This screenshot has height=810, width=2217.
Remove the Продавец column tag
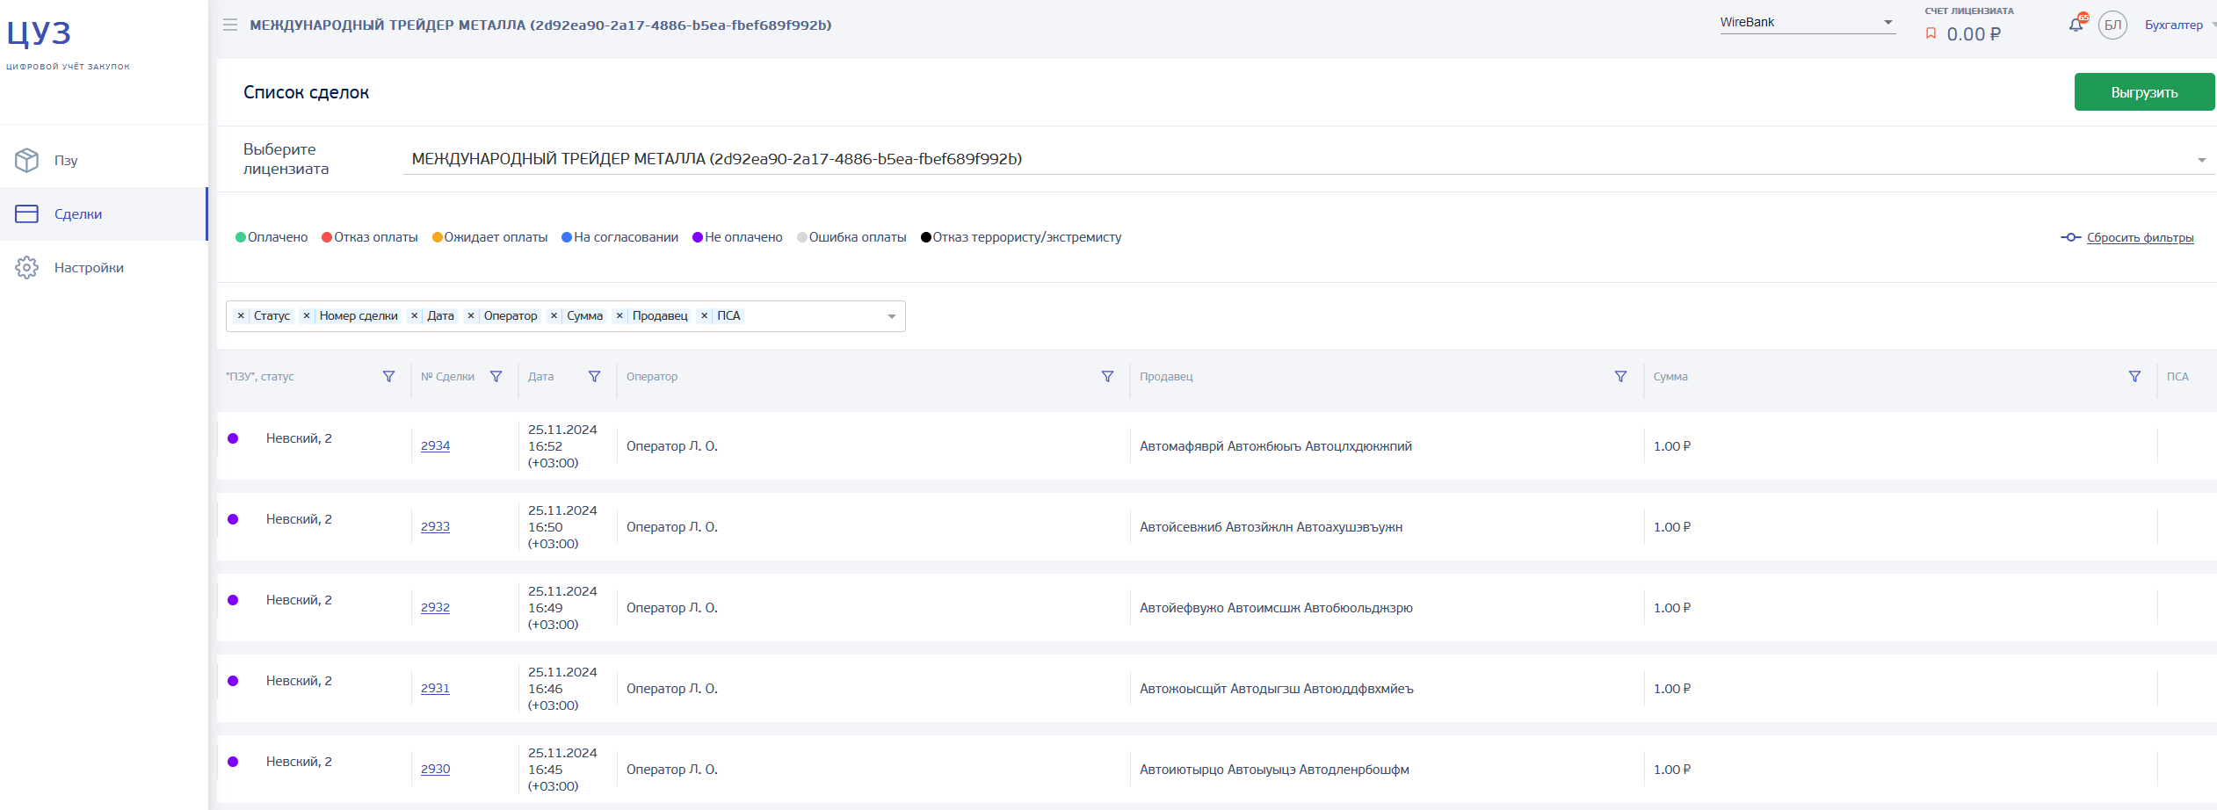619,315
